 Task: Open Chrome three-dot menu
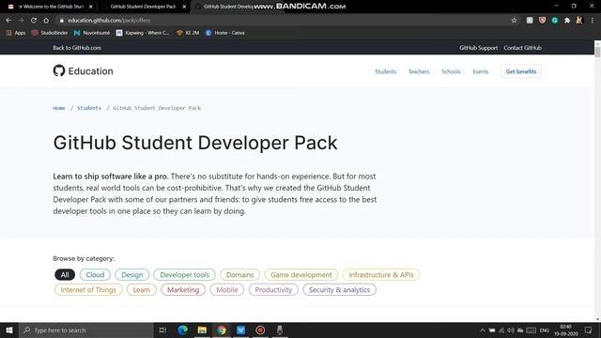click(x=593, y=21)
